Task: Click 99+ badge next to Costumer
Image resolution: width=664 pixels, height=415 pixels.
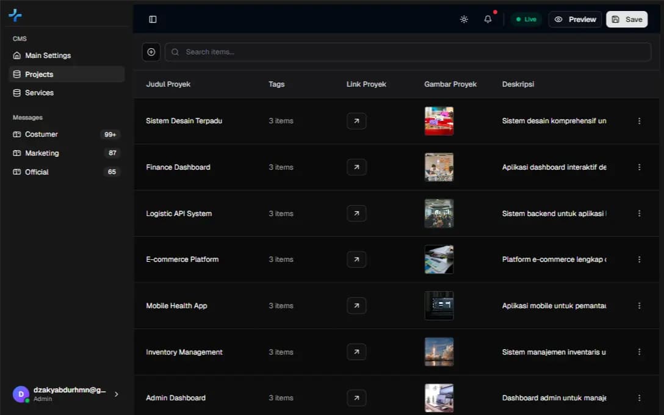Action: pyautogui.click(x=110, y=135)
